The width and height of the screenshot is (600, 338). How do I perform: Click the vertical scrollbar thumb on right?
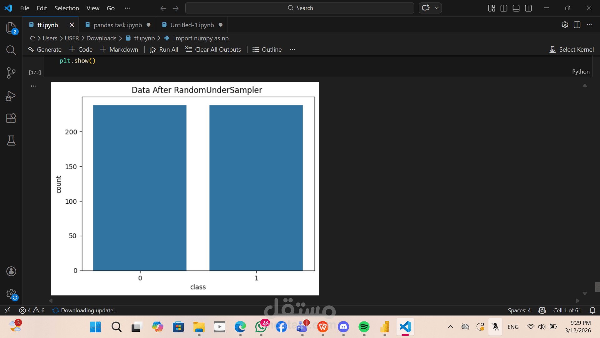point(597,287)
